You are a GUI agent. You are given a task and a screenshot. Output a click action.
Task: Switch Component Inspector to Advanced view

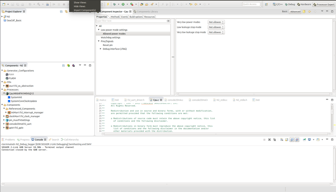point(295,11)
